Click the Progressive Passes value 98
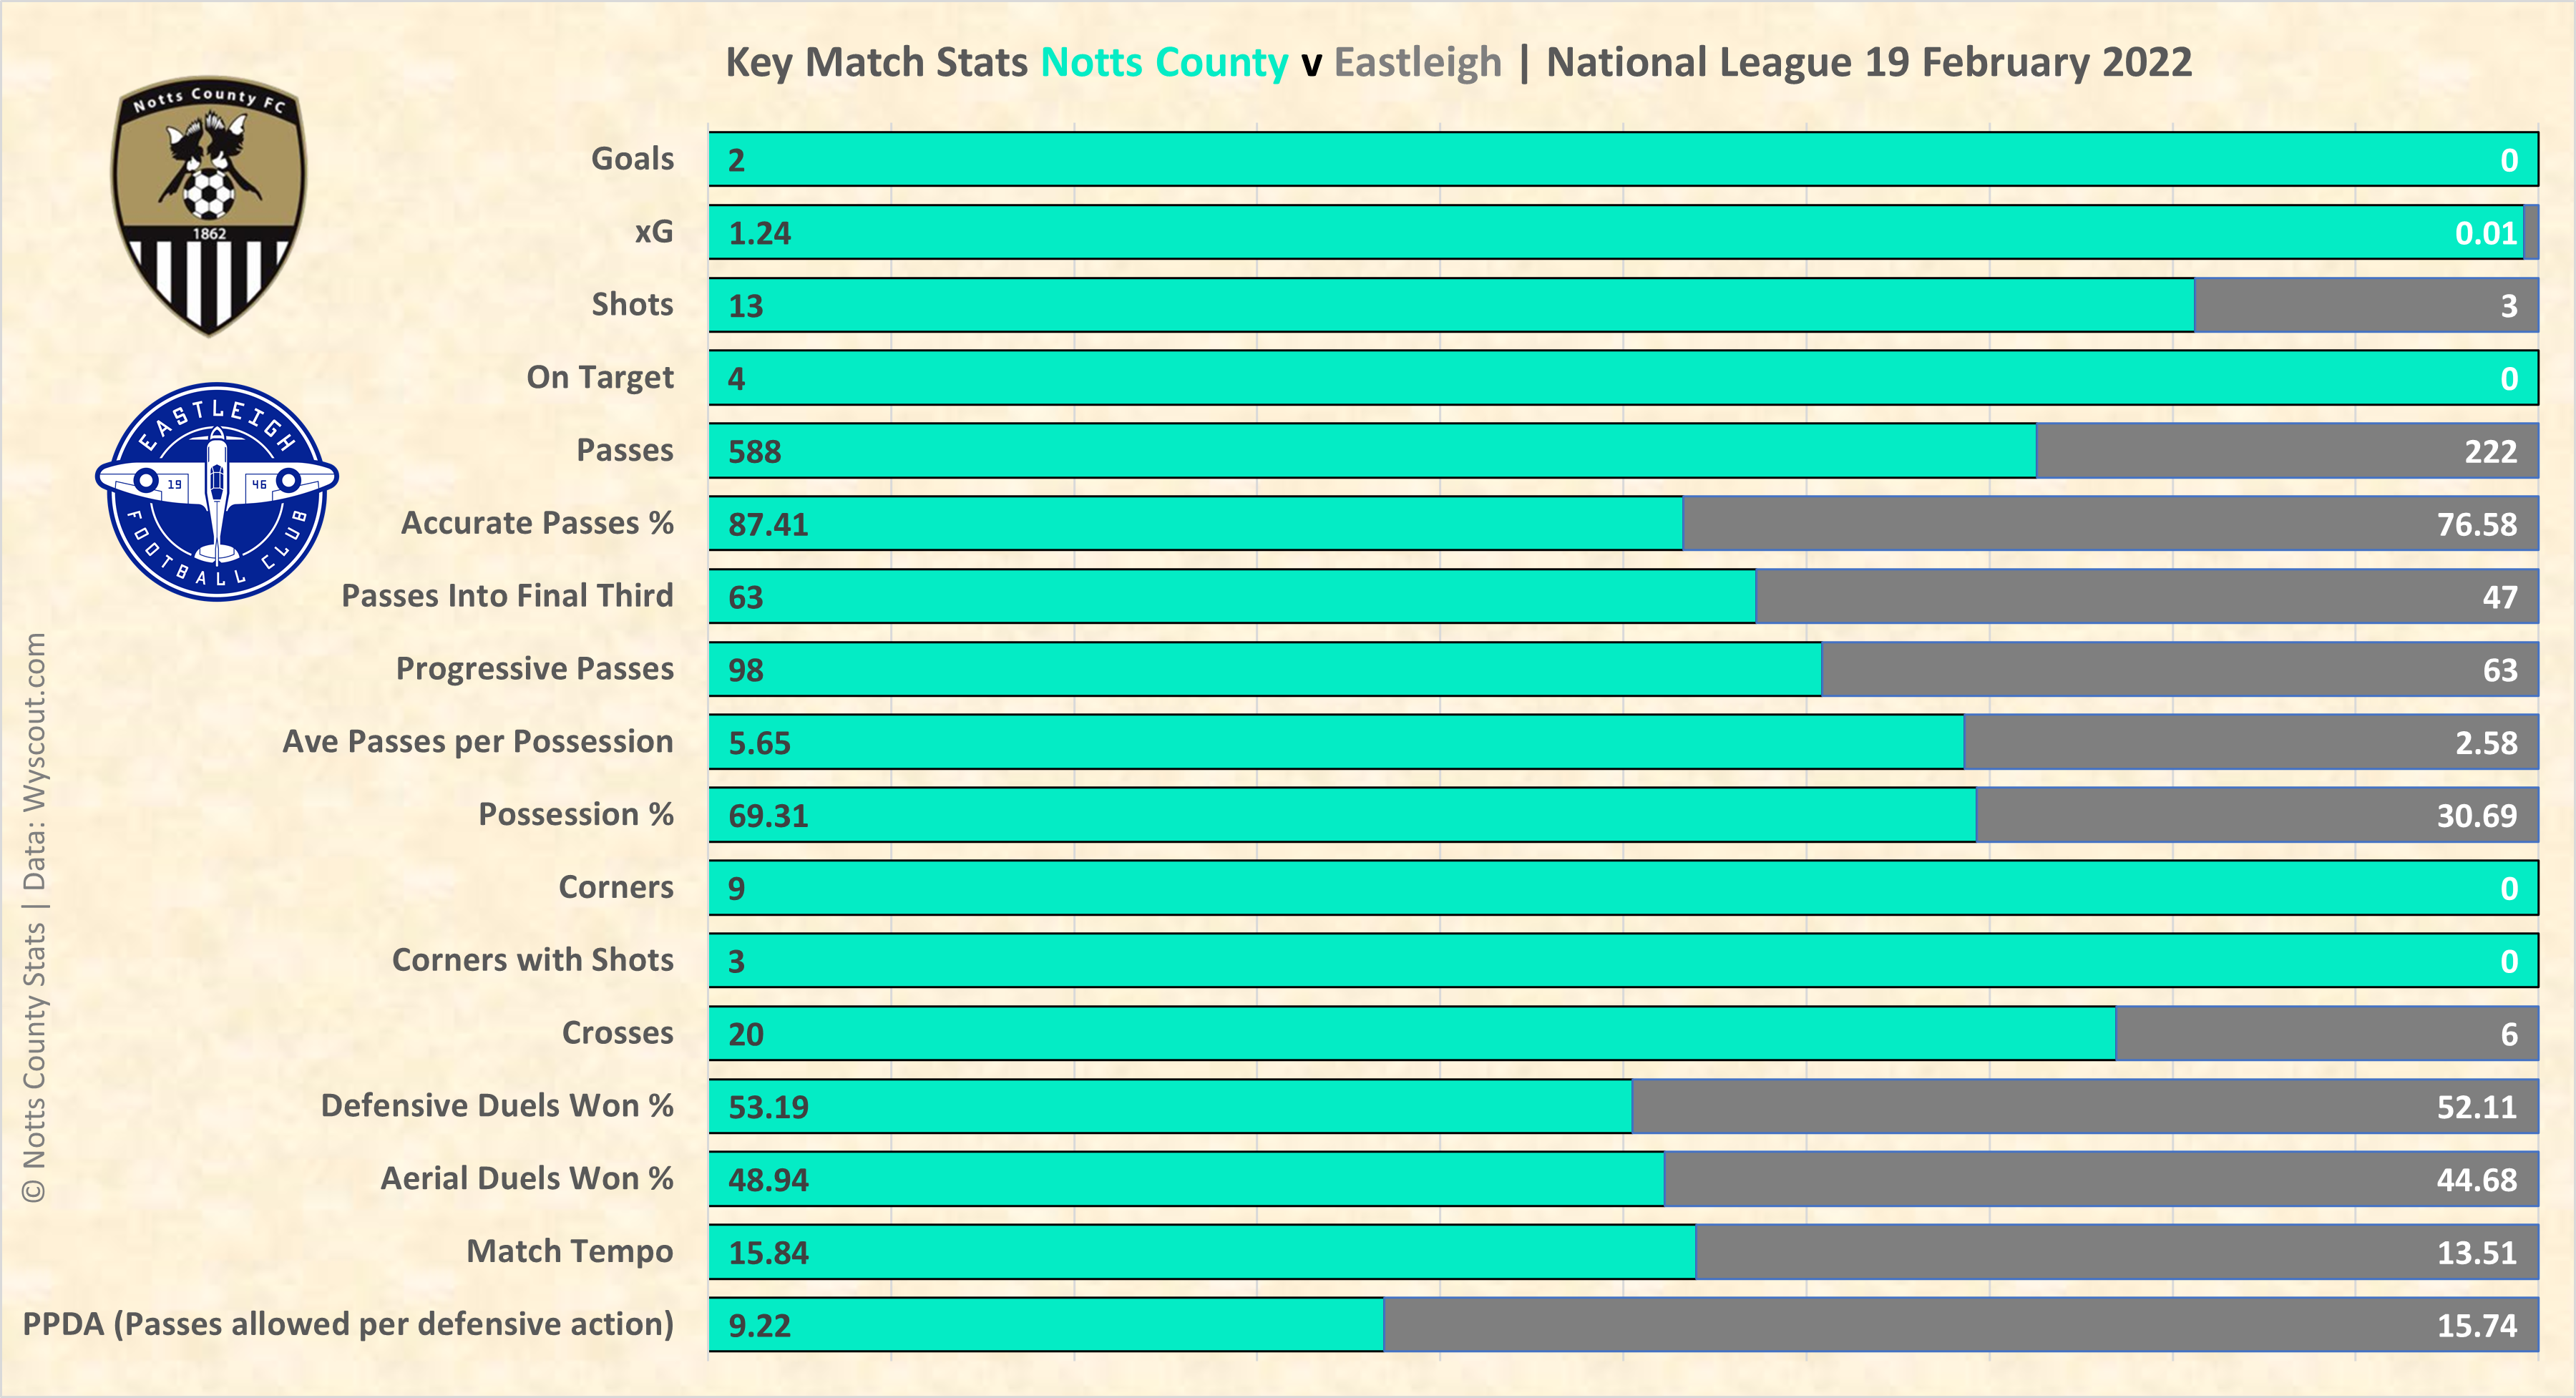2576x1398 pixels. click(745, 670)
